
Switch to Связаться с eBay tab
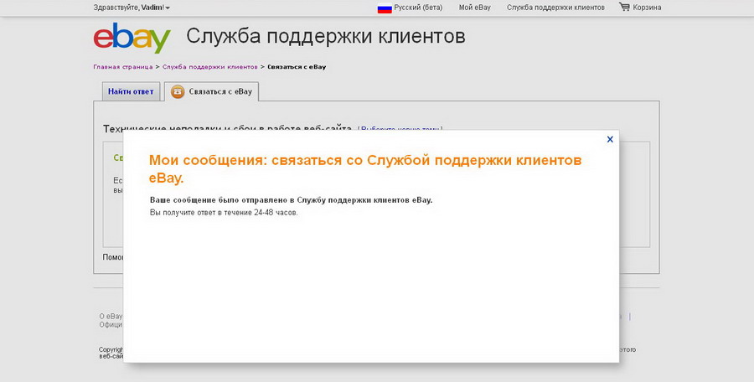pos(212,91)
